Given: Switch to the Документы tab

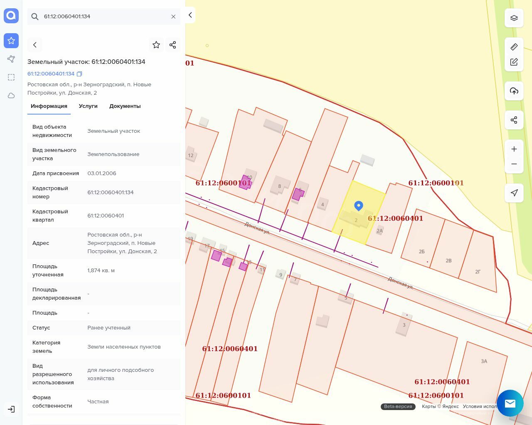Looking at the screenshot, I should click(x=125, y=106).
